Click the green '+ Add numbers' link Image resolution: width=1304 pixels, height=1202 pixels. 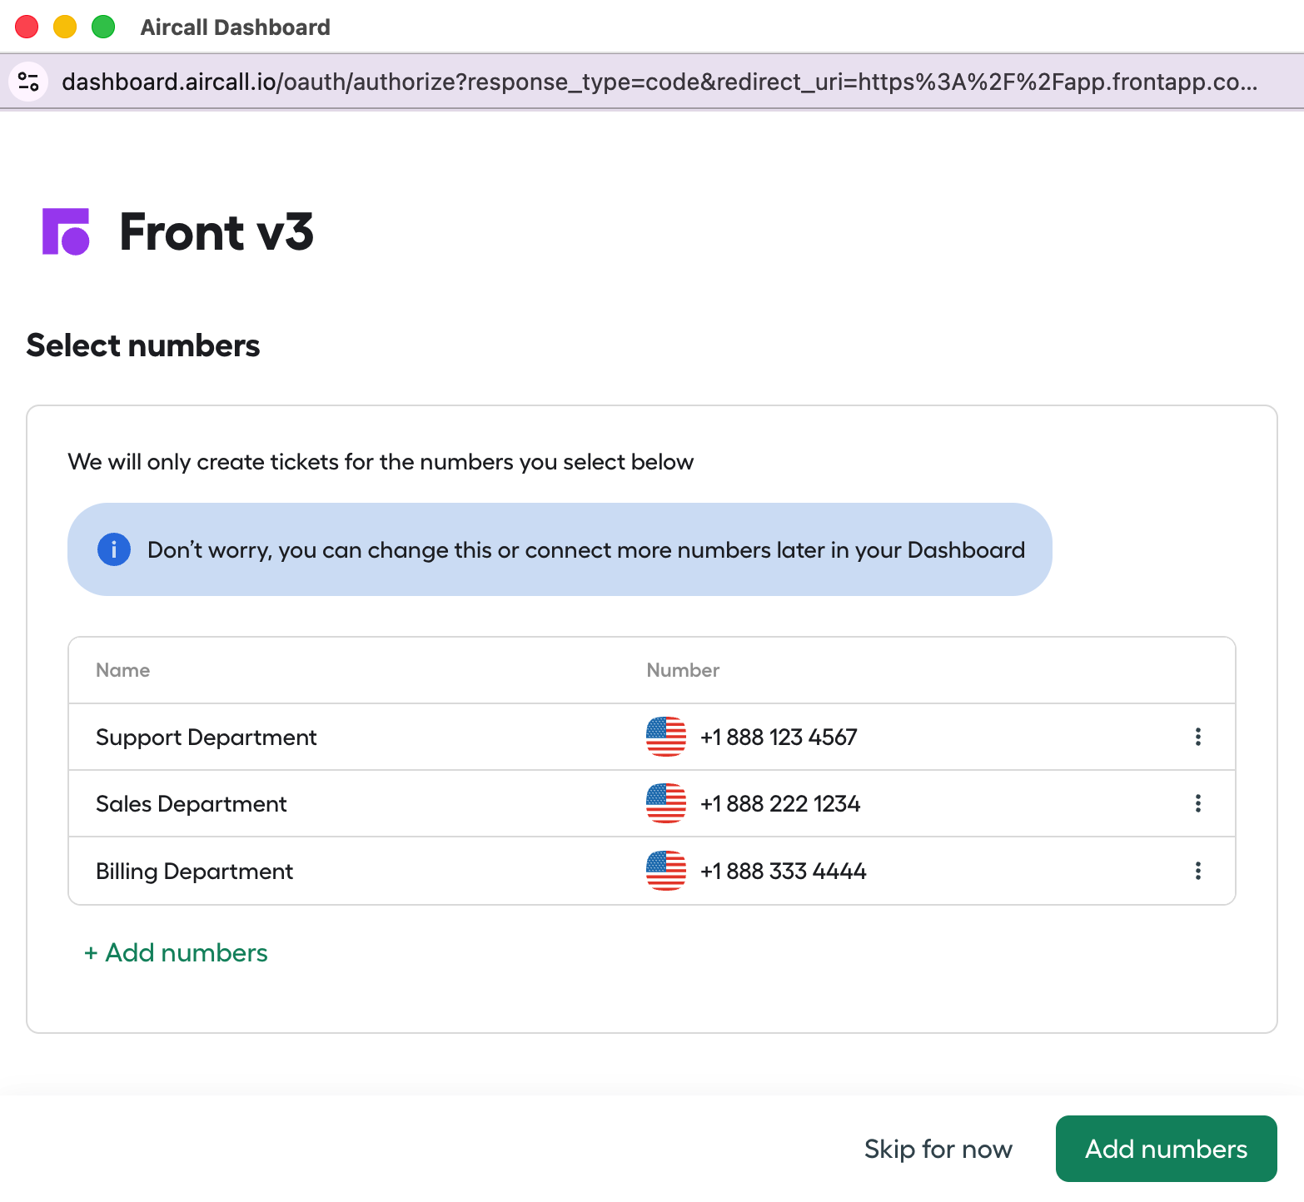pyautogui.click(x=176, y=952)
